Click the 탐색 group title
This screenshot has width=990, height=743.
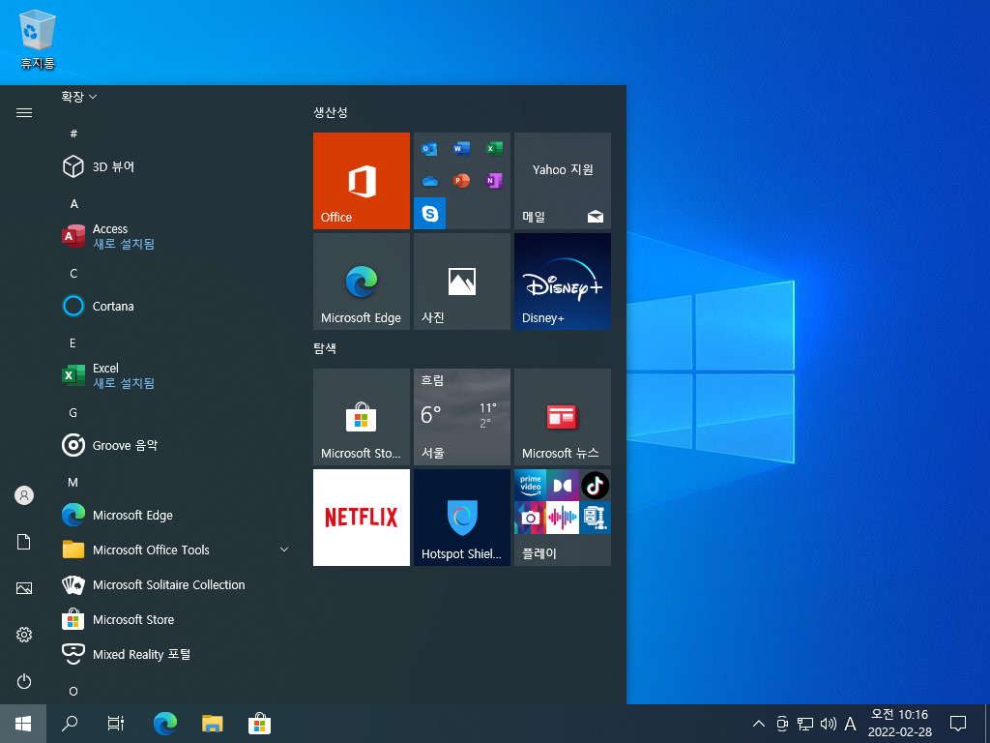[325, 348]
